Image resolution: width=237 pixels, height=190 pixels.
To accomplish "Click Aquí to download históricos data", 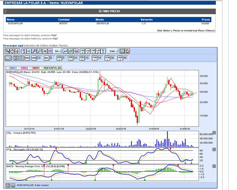I will (x=55, y=39).
